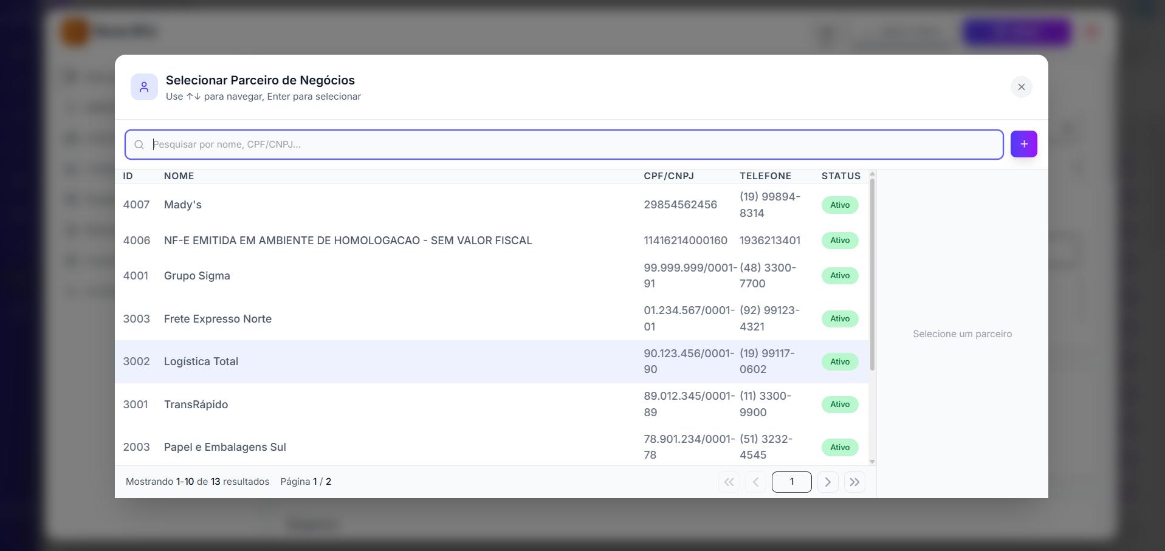Select the Logística Total row
Image resolution: width=1165 pixels, height=551 pixels.
click(x=492, y=361)
